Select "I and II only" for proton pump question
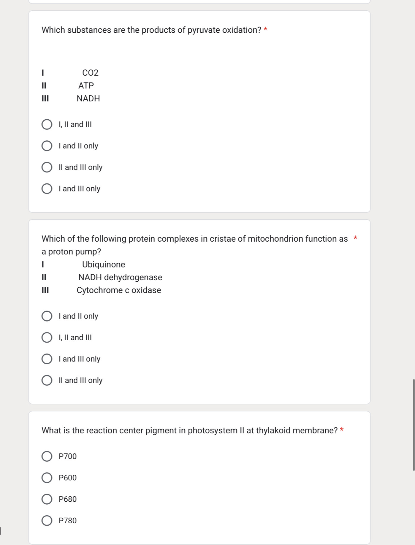Viewport: 415px width, 545px height. tap(47, 316)
